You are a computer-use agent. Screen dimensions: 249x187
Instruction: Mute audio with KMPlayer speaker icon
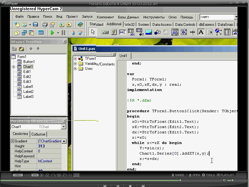224,180
